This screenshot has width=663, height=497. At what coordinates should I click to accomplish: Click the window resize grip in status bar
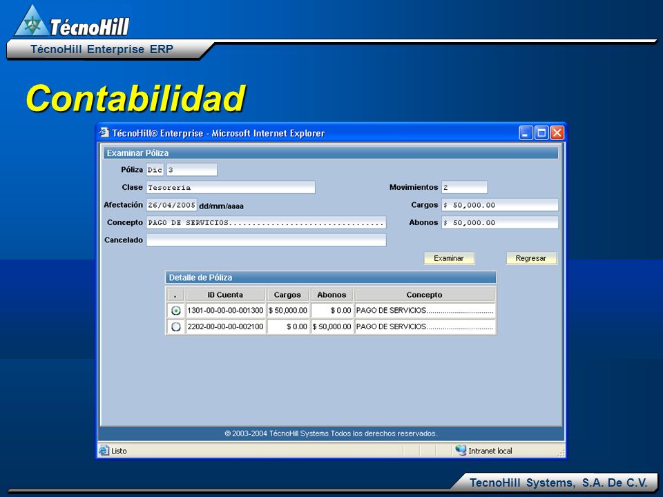pyautogui.click(x=561, y=453)
